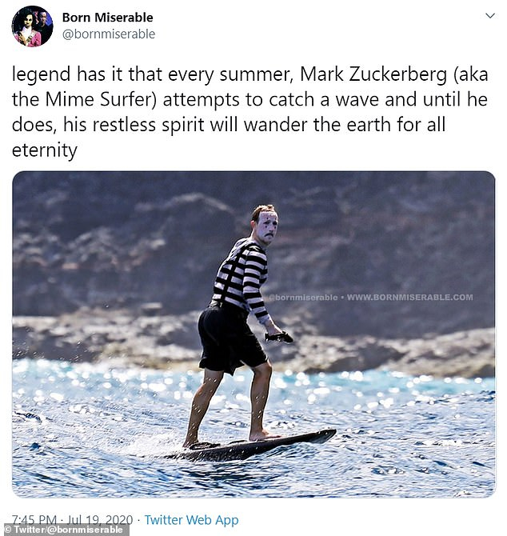
Task: Click the @bornmiserable watermark on the photo
Action: (303, 298)
